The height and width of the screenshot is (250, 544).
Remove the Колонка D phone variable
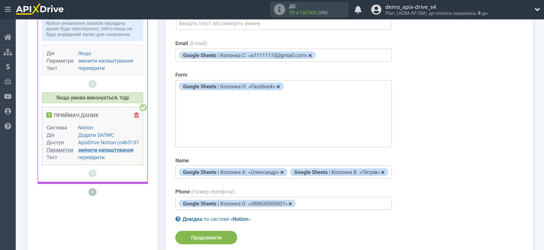(x=290, y=204)
